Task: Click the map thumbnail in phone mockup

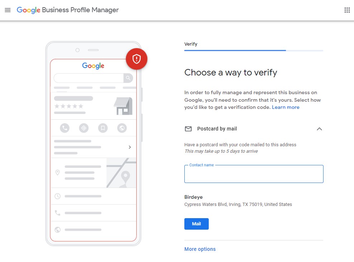Action: pyautogui.click(x=122, y=173)
